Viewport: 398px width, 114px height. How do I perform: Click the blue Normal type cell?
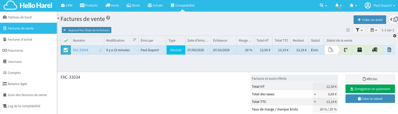176,50
